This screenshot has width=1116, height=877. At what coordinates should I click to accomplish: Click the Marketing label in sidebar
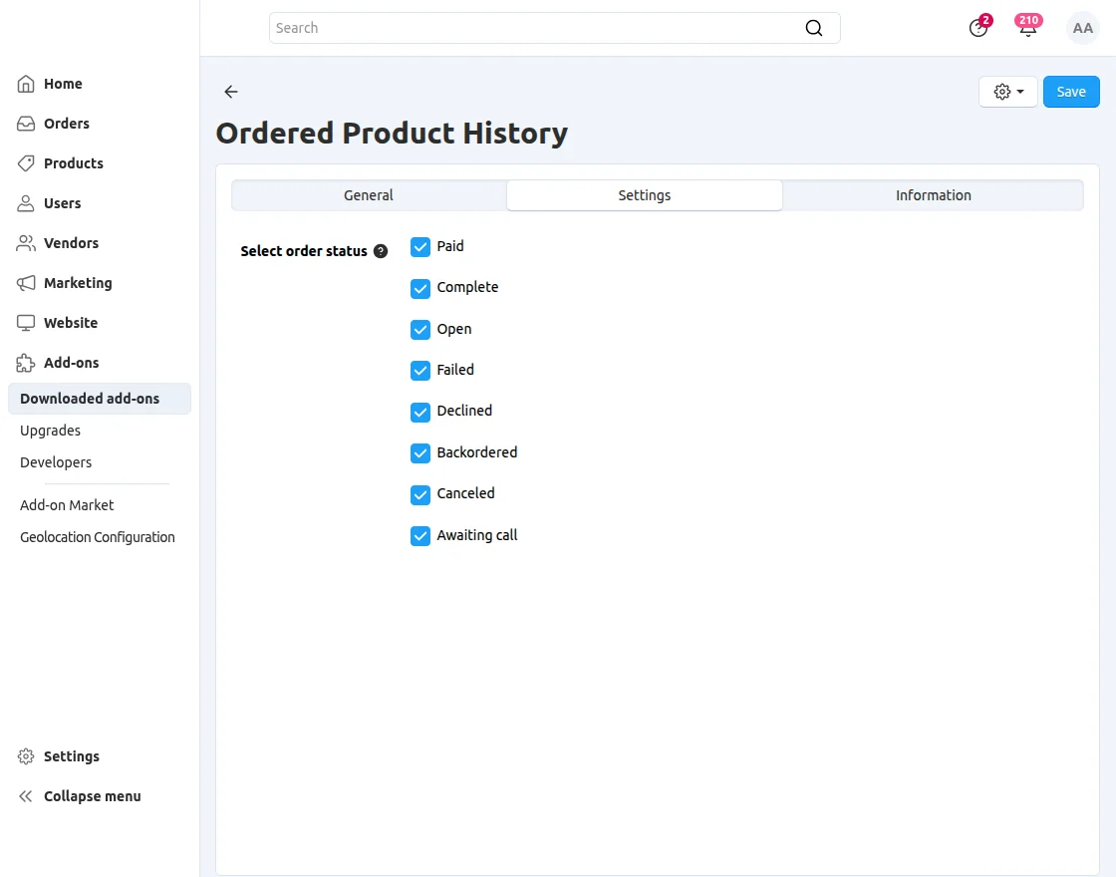pos(78,283)
